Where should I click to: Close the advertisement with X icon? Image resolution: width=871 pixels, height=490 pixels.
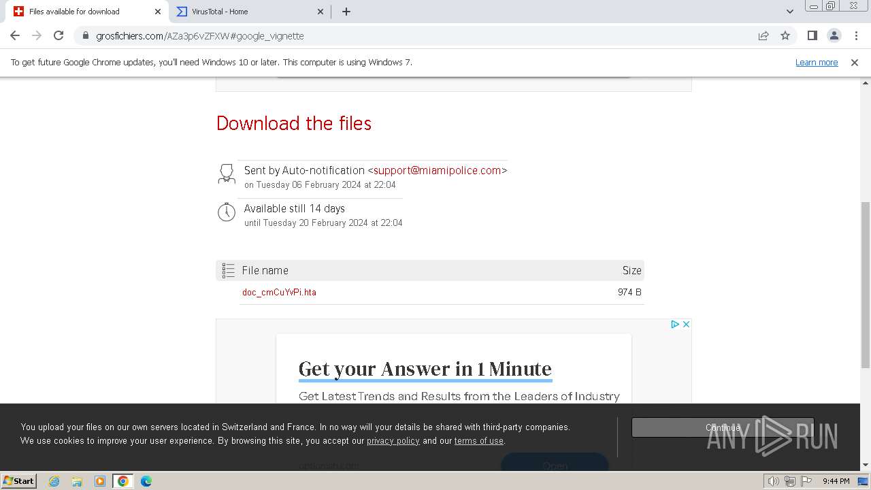pos(686,324)
